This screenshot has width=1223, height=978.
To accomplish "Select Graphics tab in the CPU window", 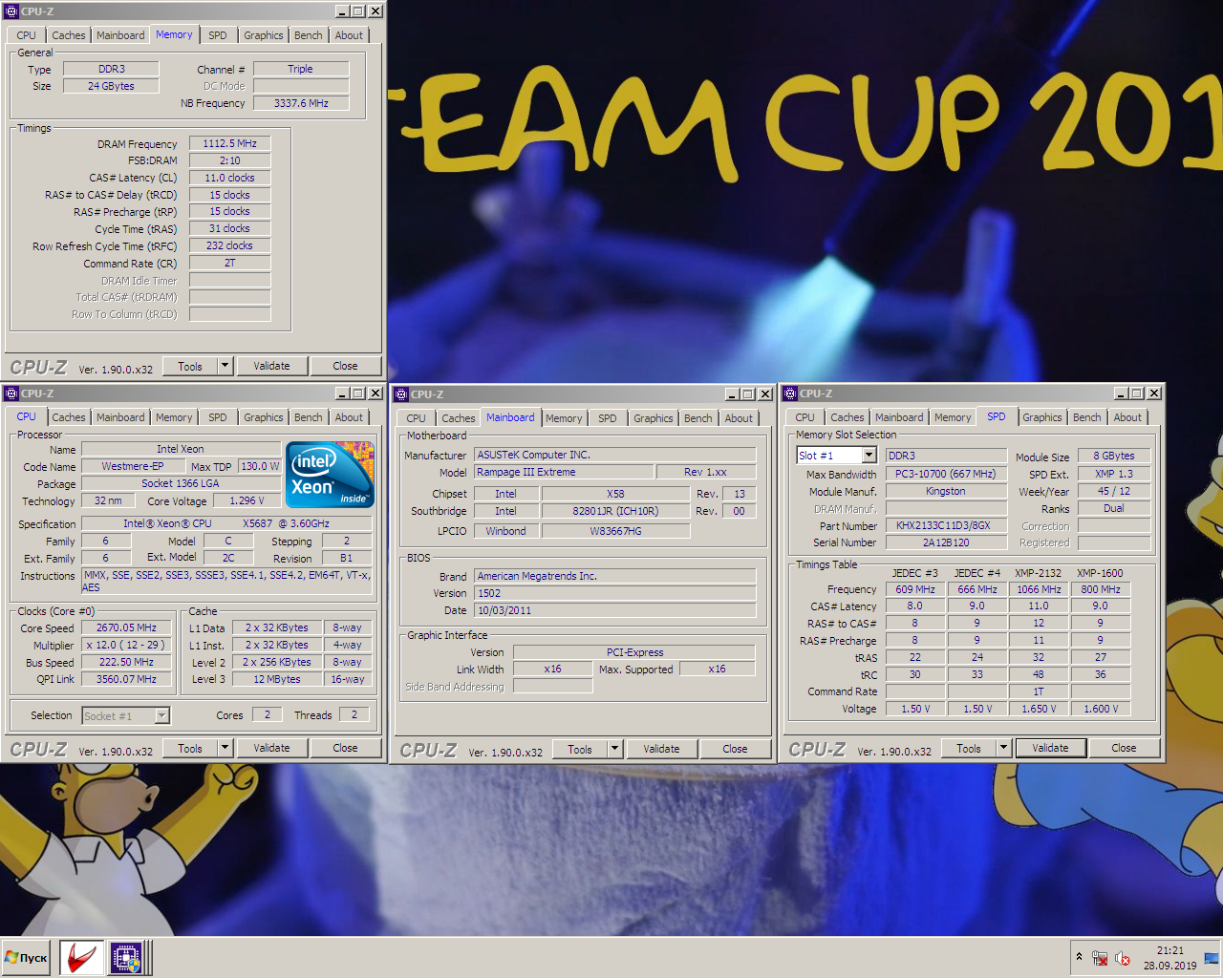I will (264, 417).
